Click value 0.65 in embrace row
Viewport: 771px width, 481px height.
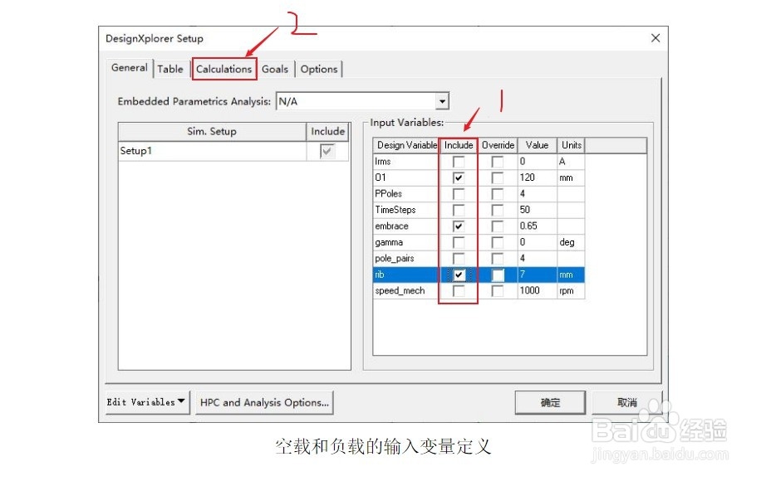528,226
